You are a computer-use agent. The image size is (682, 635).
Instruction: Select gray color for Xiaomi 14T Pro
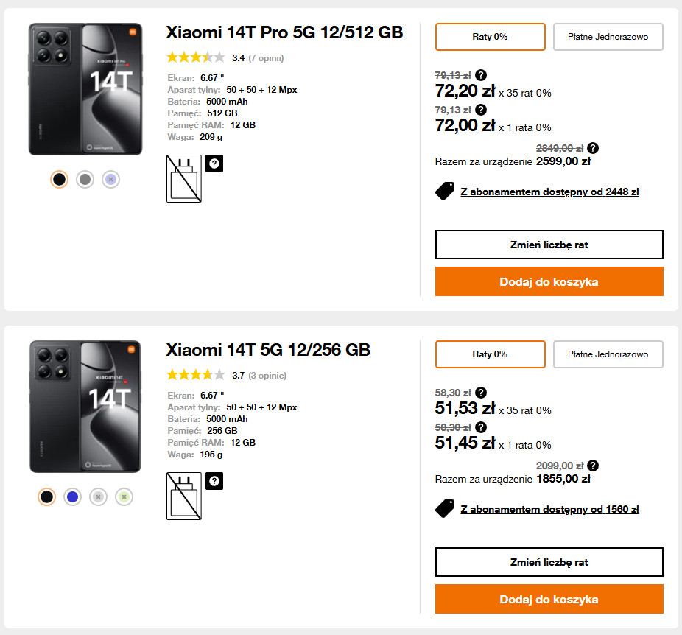[85, 179]
